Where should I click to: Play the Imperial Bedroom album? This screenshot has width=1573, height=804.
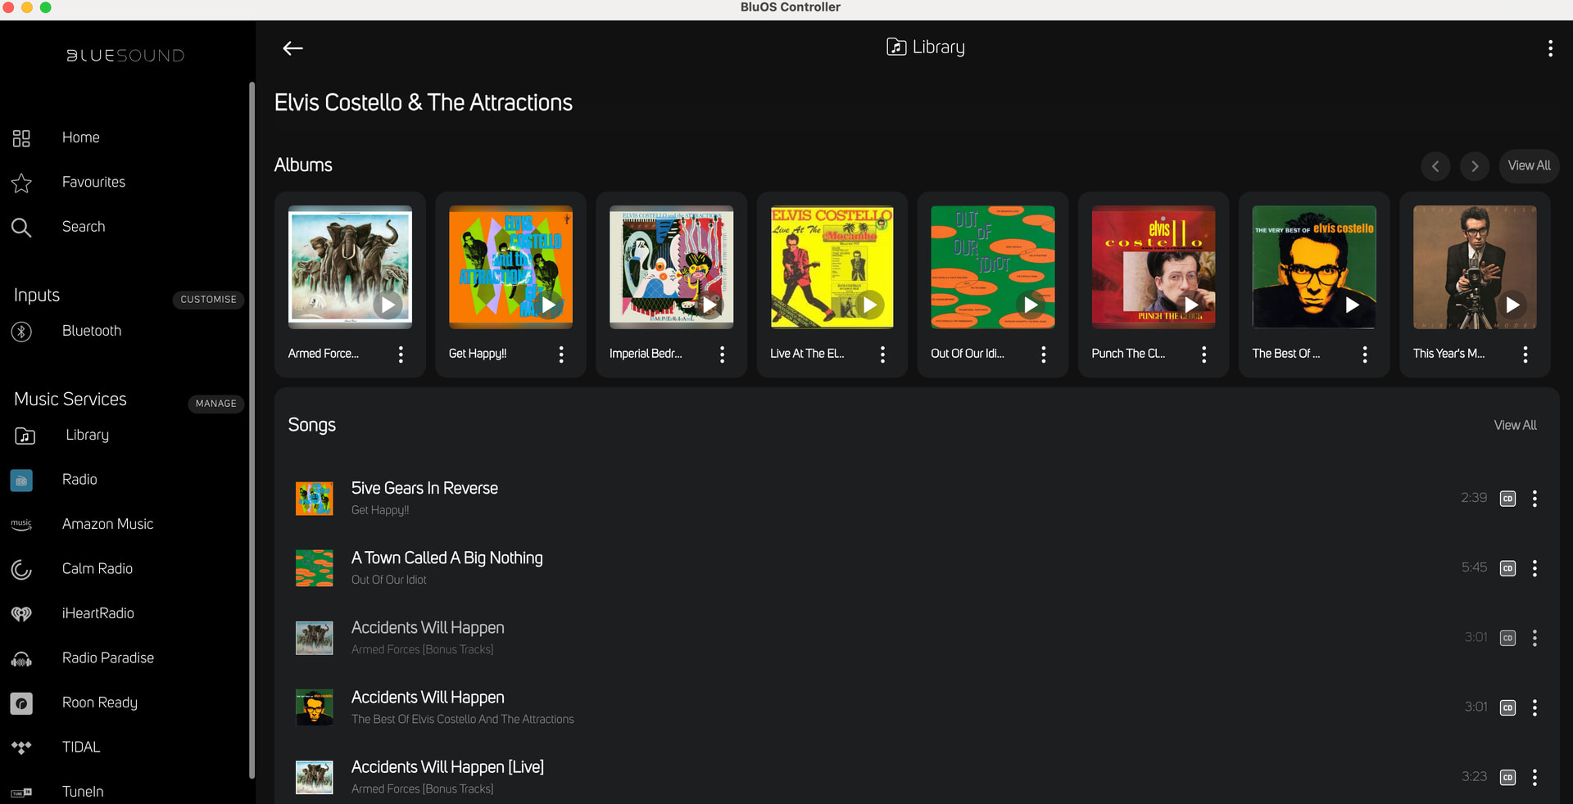click(x=709, y=305)
